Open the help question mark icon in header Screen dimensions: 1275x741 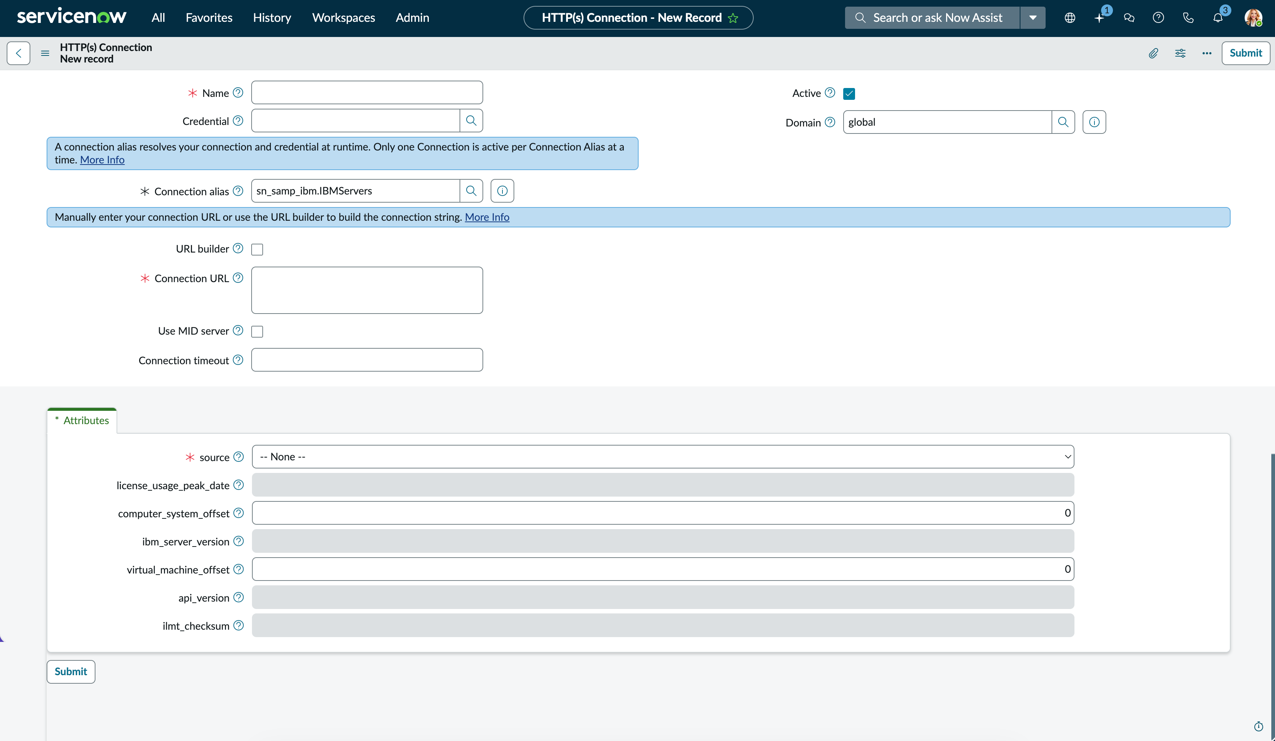point(1158,18)
